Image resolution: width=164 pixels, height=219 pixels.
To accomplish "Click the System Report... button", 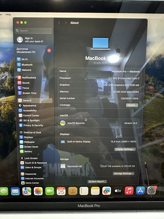I will [97, 181].
